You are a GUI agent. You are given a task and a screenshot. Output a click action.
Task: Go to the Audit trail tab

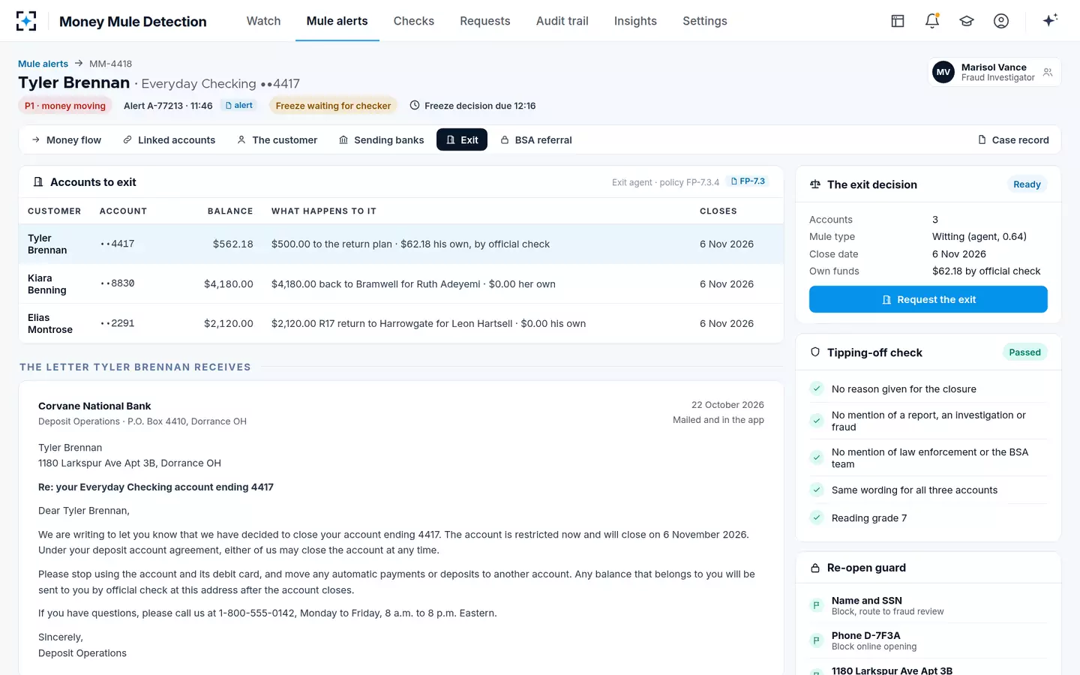tap(562, 21)
